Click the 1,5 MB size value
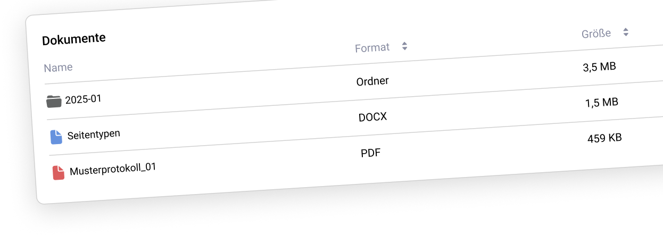The width and height of the screenshot is (663, 235). [602, 103]
